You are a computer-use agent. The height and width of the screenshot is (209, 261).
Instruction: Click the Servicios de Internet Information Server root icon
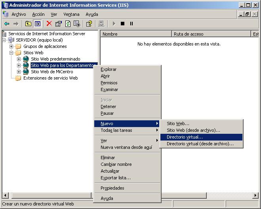point(4,34)
